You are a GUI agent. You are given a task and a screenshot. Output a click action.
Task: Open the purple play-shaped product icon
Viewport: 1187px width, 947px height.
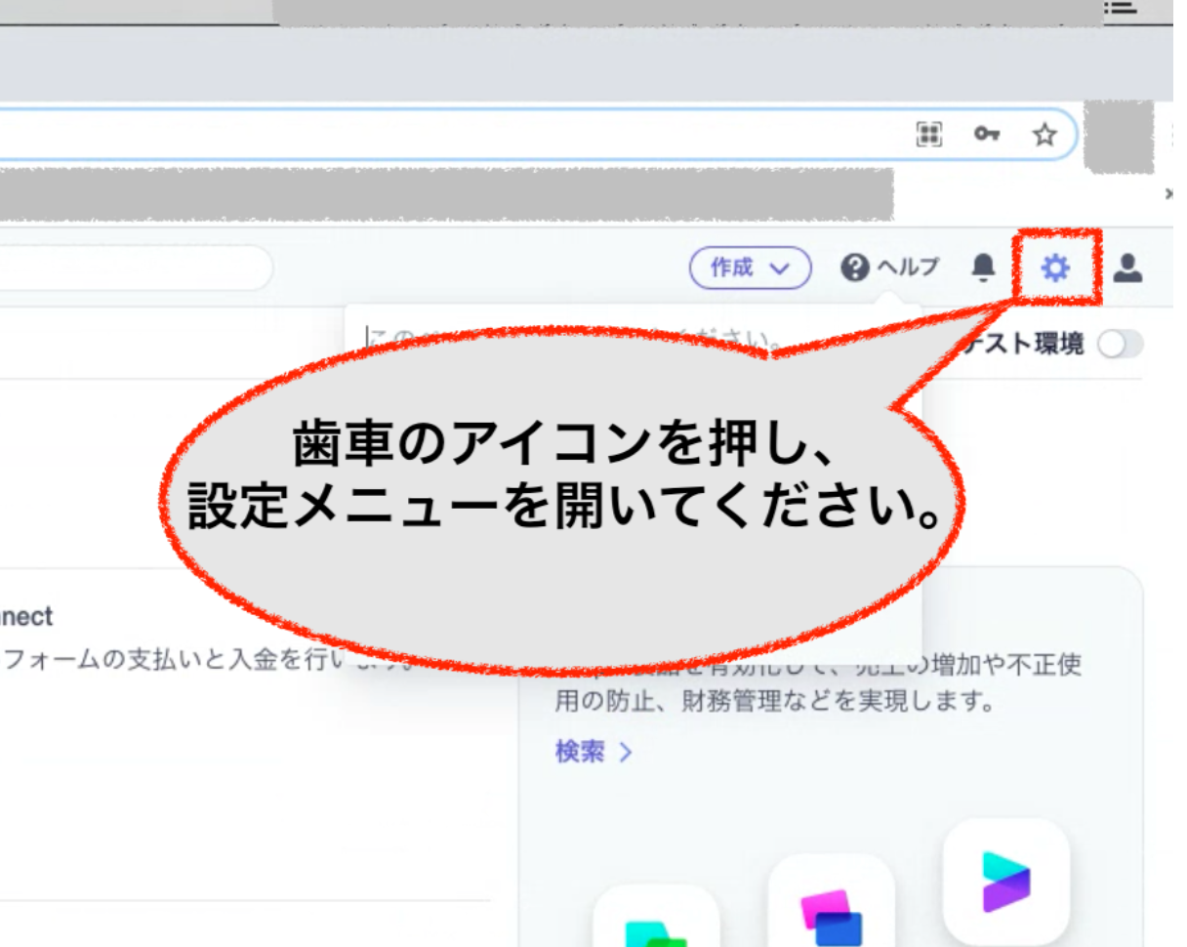coord(1005,881)
